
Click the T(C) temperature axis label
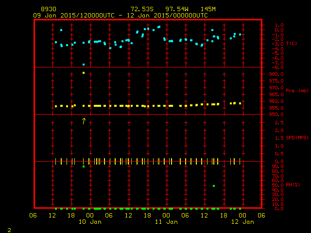pyautogui.click(x=292, y=44)
